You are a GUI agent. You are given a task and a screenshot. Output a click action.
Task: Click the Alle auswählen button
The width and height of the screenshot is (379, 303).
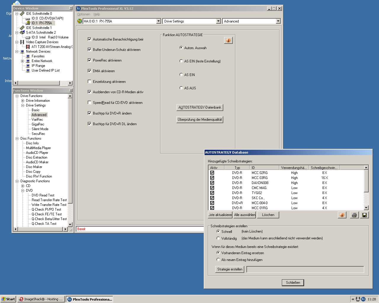[x=245, y=215]
